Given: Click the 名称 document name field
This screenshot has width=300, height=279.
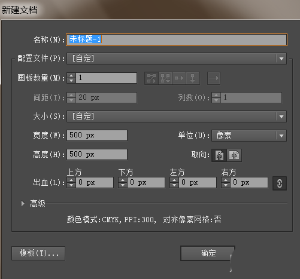Looking at the screenshot, I should pyautogui.click(x=177, y=39).
